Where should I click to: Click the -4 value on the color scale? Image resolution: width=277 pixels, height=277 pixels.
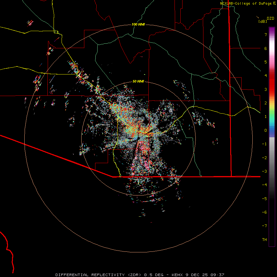coord(264,185)
